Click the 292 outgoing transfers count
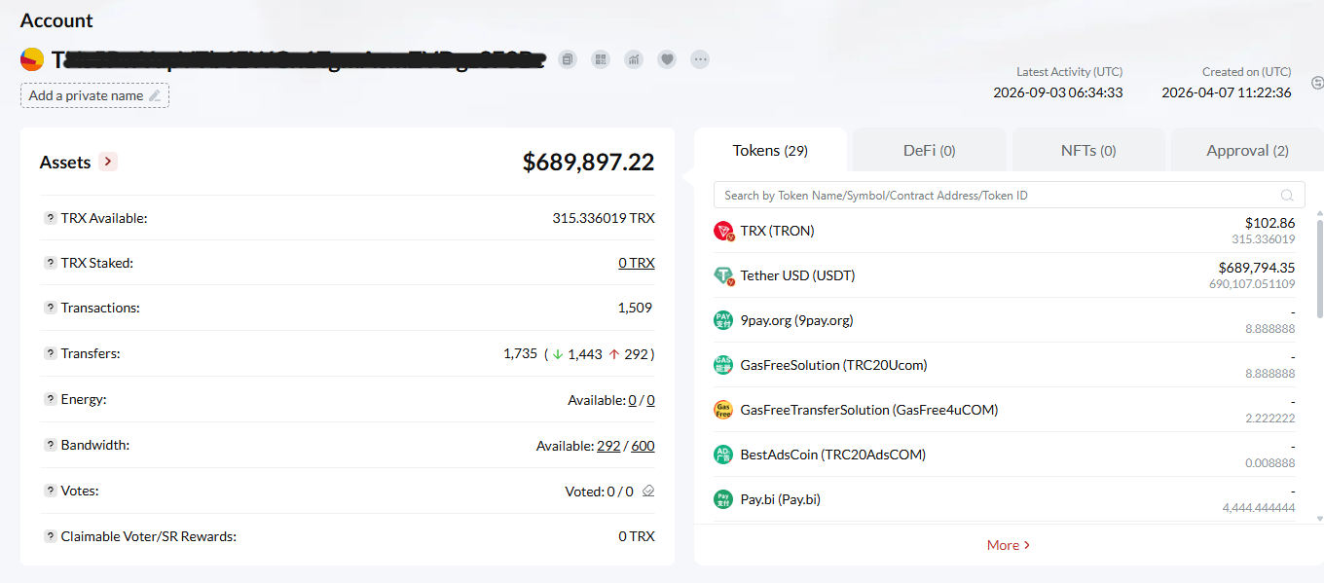This screenshot has height=583, width=1324. [x=637, y=354]
